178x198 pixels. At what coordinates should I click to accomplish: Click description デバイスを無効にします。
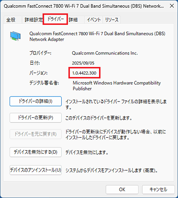(x=87, y=153)
